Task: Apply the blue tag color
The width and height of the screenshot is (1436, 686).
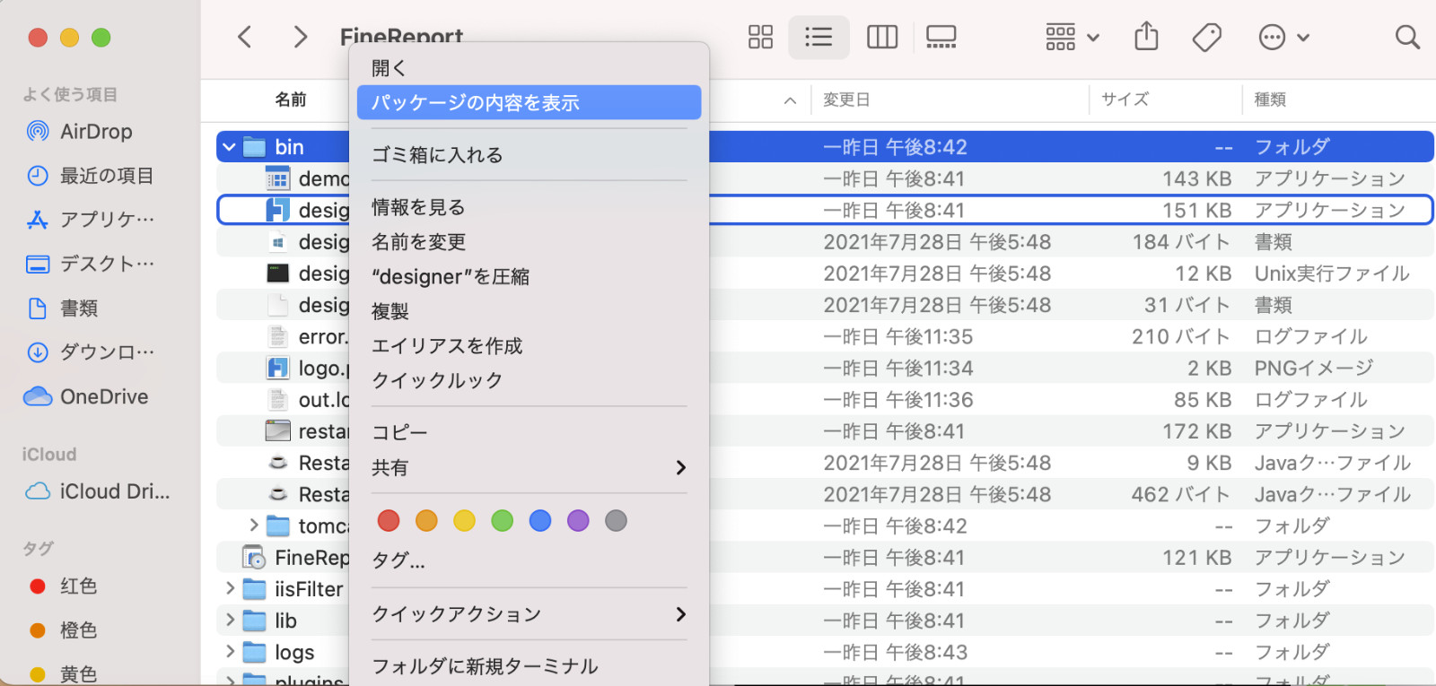Action: pos(540,520)
